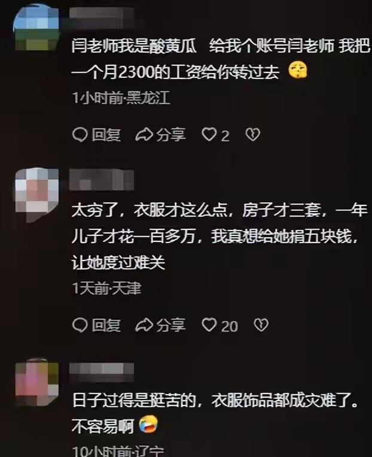Like the comment showing 2 likes
Screen dimensions: 372x457
pos(209,135)
